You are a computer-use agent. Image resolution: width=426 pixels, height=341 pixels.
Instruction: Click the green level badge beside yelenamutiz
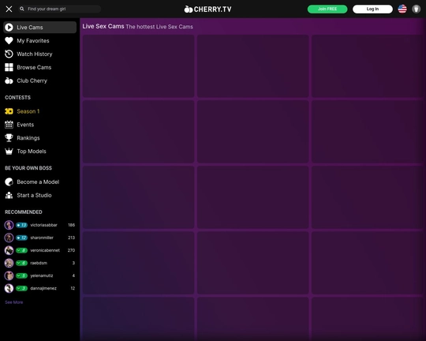click(21, 275)
